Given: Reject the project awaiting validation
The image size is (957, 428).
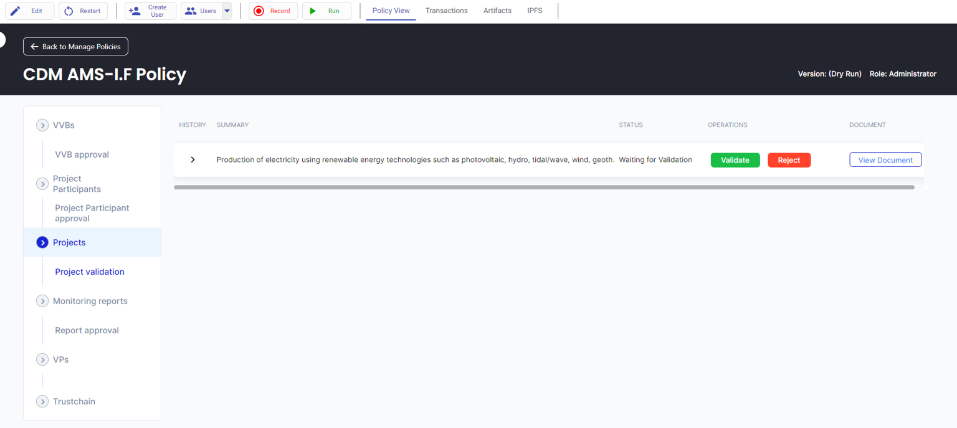Looking at the screenshot, I should [x=789, y=160].
